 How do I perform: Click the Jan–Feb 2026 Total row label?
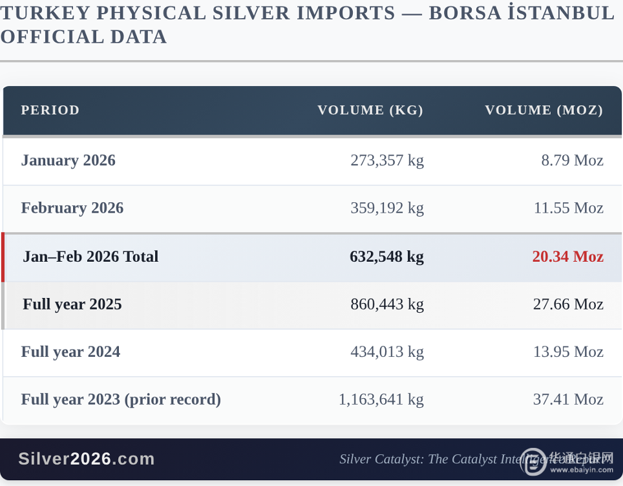click(x=90, y=257)
